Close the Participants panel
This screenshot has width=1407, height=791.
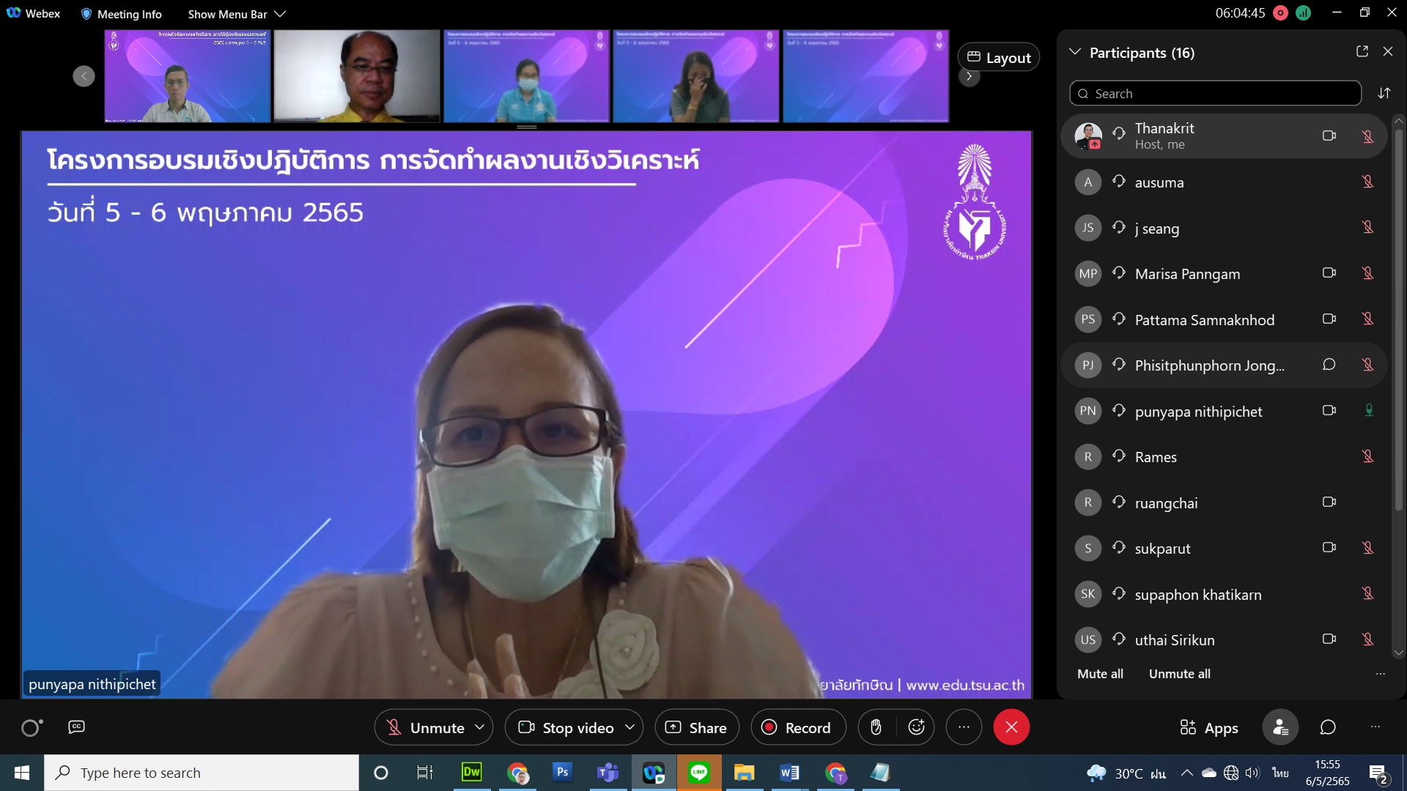point(1388,51)
